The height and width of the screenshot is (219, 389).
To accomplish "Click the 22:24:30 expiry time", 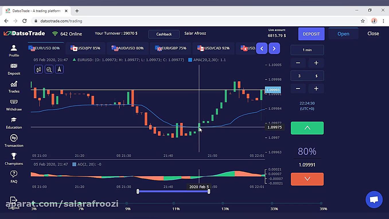I will 307,103.
